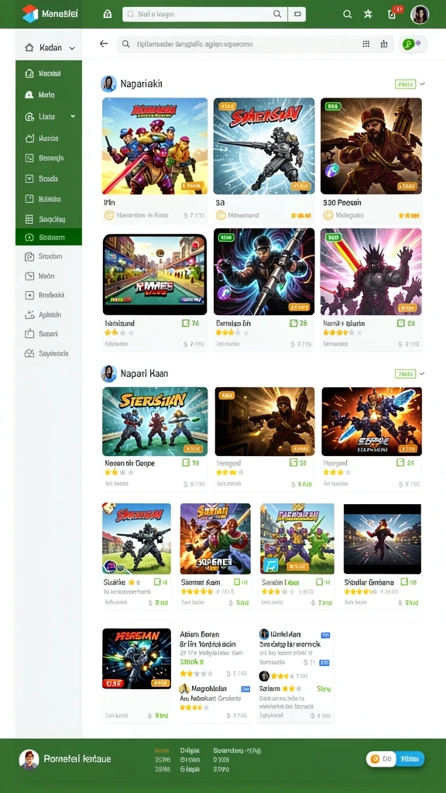
Task: Select the highlighted Boonam sidebar item
Action: pos(49,237)
